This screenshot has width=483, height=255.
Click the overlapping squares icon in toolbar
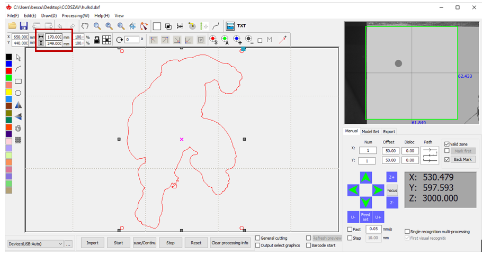pos(168,26)
